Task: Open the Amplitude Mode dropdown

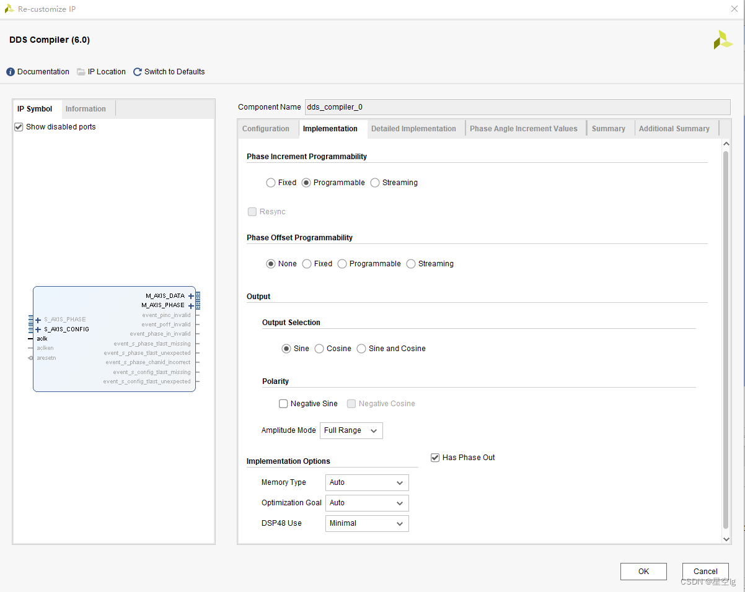Action: point(351,430)
